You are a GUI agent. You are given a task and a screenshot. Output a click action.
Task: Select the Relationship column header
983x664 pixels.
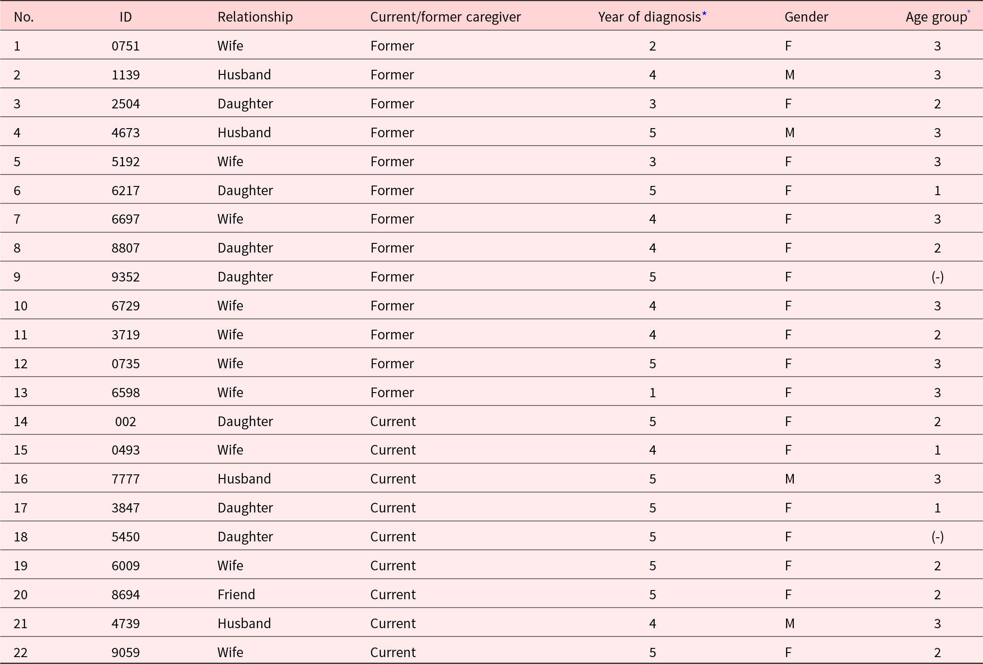pyautogui.click(x=255, y=17)
